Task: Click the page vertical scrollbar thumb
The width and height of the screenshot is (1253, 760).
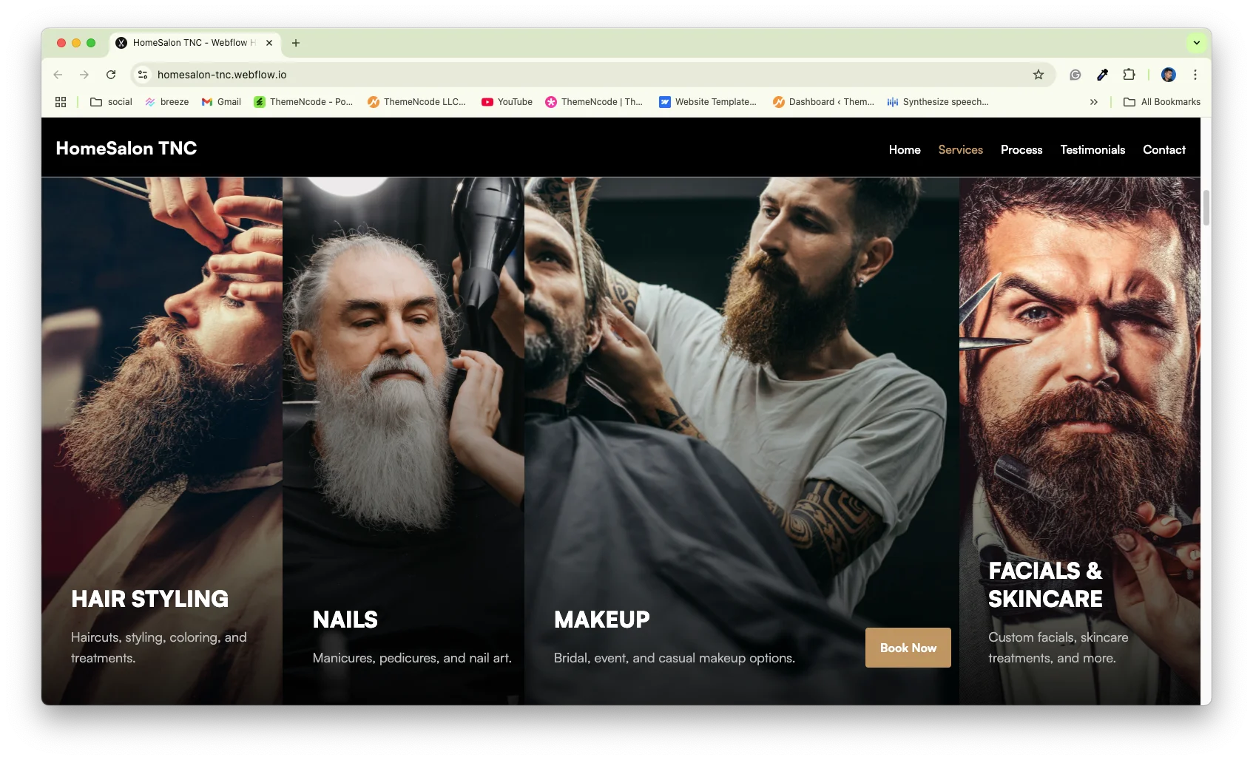Action: (x=1206, y=208)
